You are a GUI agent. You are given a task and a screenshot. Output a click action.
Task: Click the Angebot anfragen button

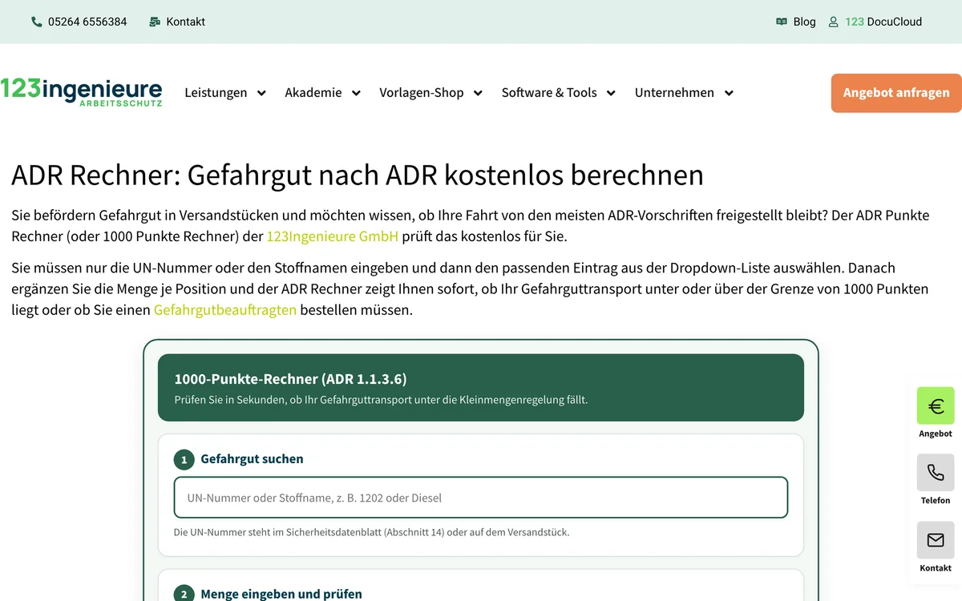(896, 93)
